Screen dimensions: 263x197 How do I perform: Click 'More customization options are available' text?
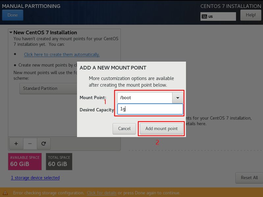point(131,78)
